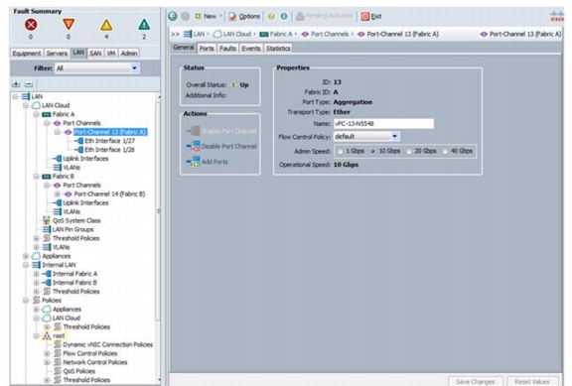Expand Flow Control Policies node
572x386 pixels.
[x=47, y=353]
